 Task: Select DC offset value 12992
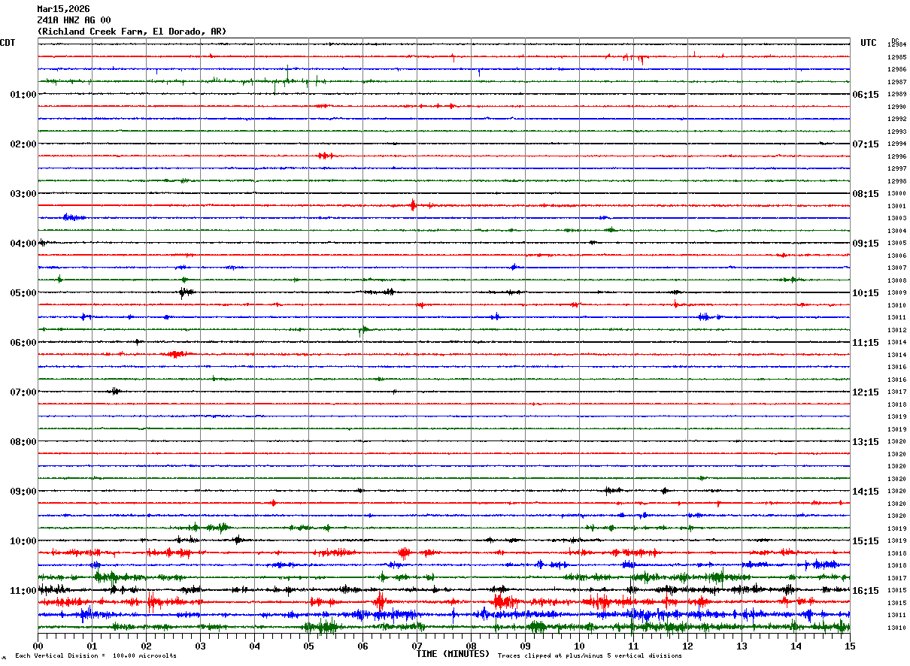click(896, 120)
